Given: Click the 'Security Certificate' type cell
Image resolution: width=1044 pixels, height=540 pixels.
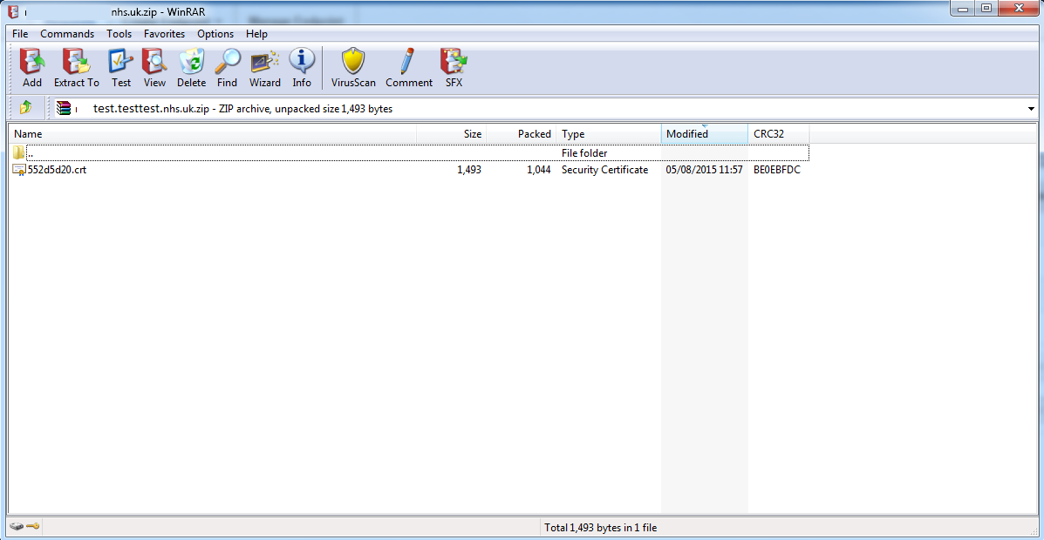Looking at the screenshot, I should (x=604, y=170).
